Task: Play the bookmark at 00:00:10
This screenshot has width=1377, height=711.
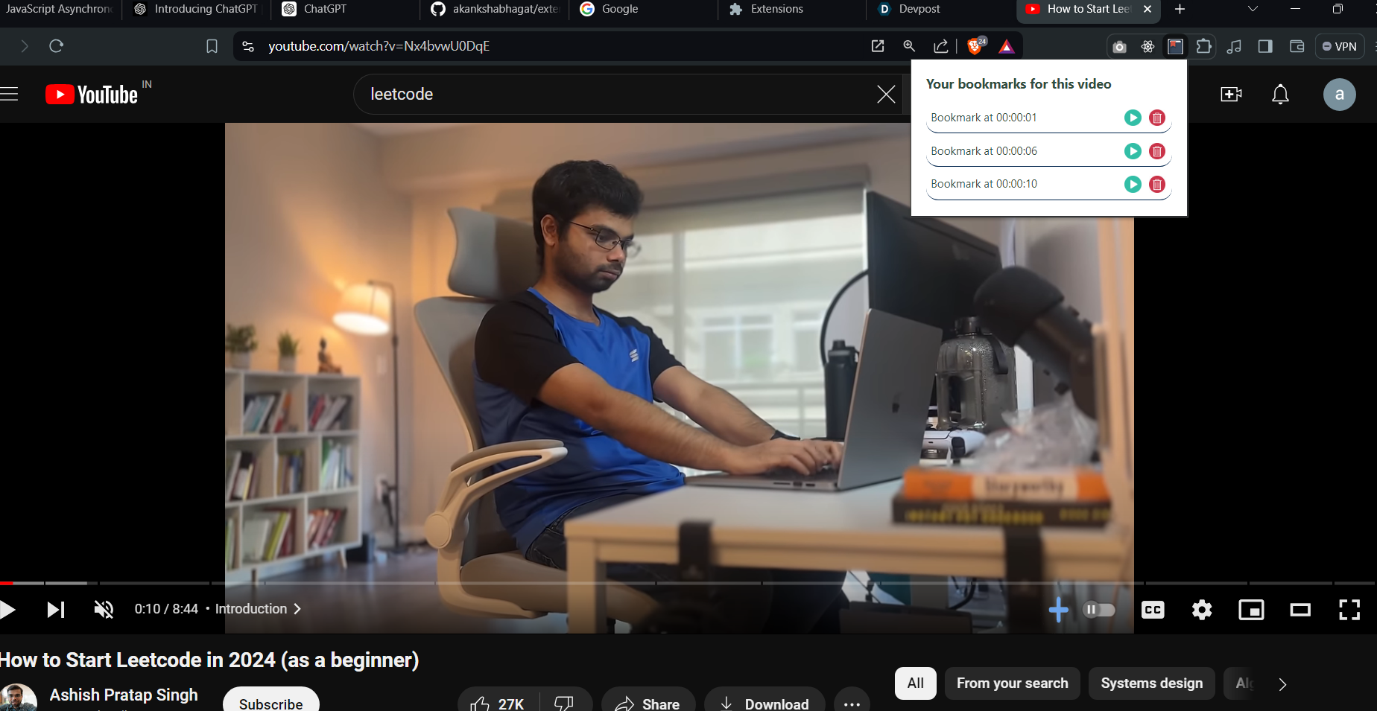Action: pos(1133,184)
